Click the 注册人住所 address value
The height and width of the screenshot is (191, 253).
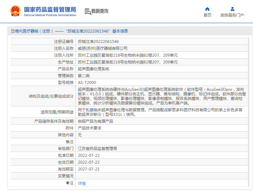pyautogui.click(x=128, y=55)
